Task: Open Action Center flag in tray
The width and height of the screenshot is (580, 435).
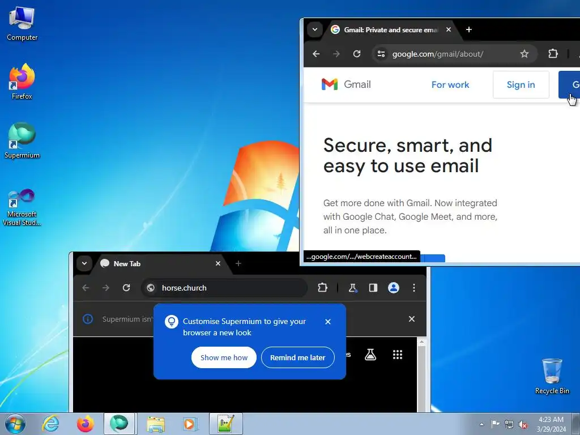Action: (x=495, y=424)
